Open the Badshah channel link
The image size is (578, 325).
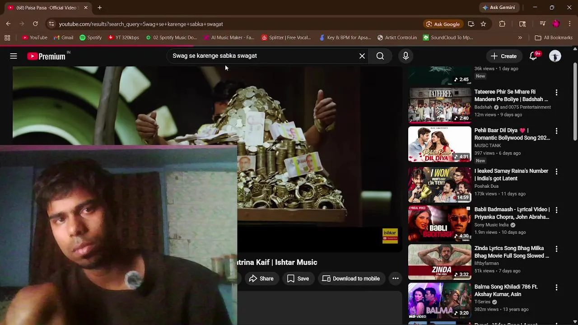tap(483, 107)
